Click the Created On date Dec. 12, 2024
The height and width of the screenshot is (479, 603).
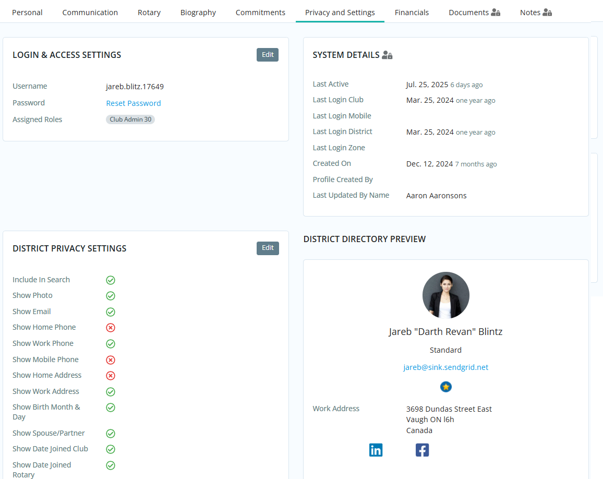click(430, 164)
